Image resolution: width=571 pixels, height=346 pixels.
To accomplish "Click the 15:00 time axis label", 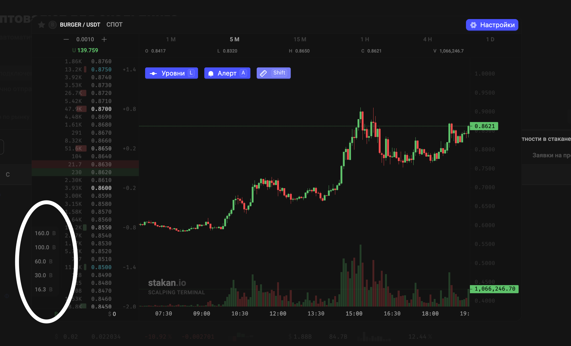I will [x=354, y=314].
